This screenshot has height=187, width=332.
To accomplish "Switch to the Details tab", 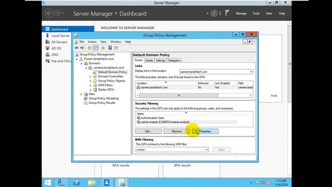I will click(149, 61).
